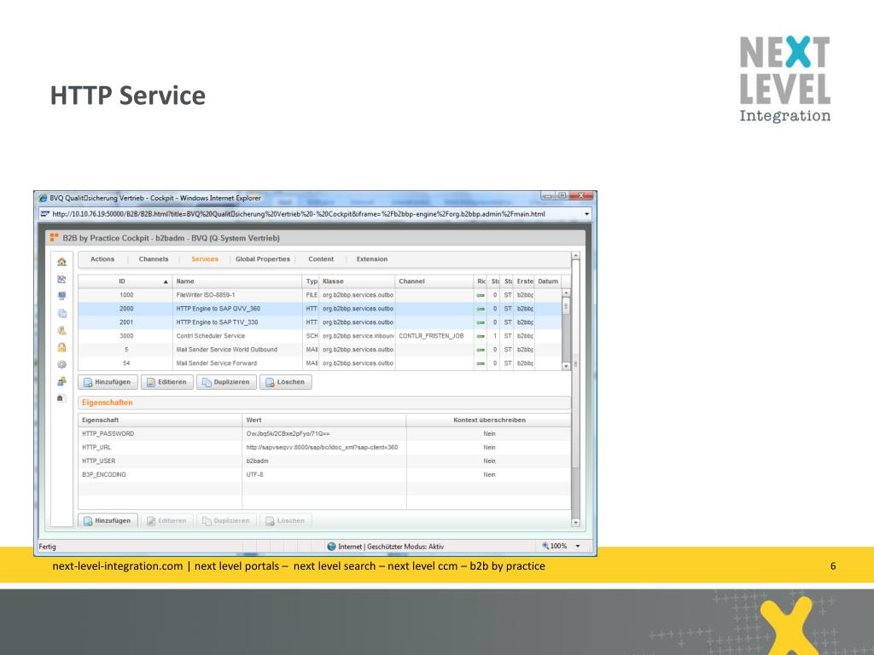Screen dimensions: 874x655
Task: Click the services list scrollbar up arrow
Action: [566, 293]
